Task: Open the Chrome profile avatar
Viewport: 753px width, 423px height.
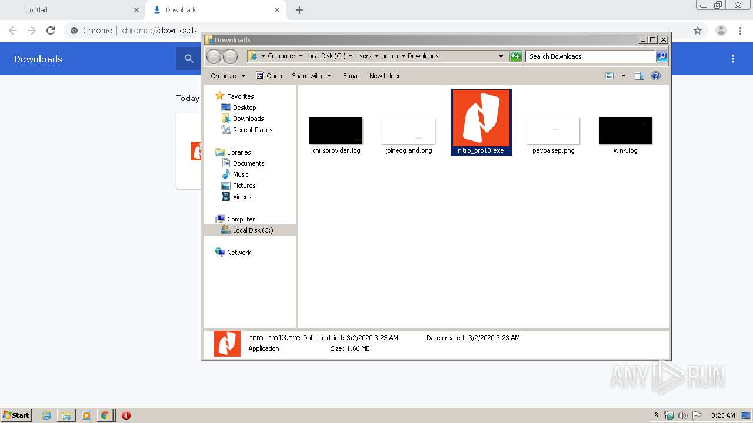Action: click(721, 31)
